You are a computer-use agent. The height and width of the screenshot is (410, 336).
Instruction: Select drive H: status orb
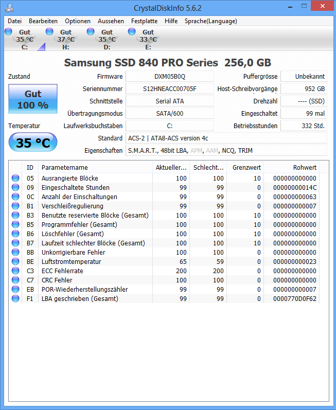point(49,32)
